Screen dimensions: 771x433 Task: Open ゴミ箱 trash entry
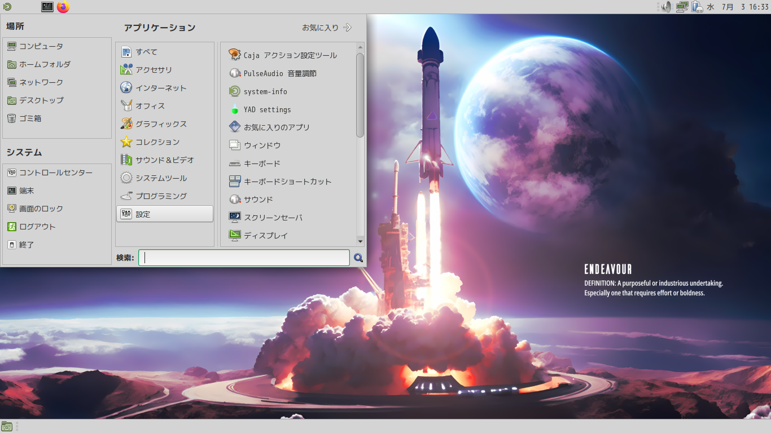(57, 118)
